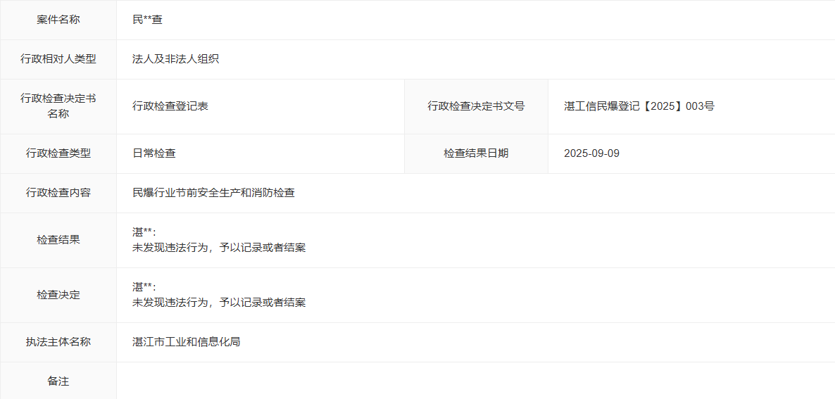Select the value 行政检查登记表
Screen dimensions: 835x399
170,106
